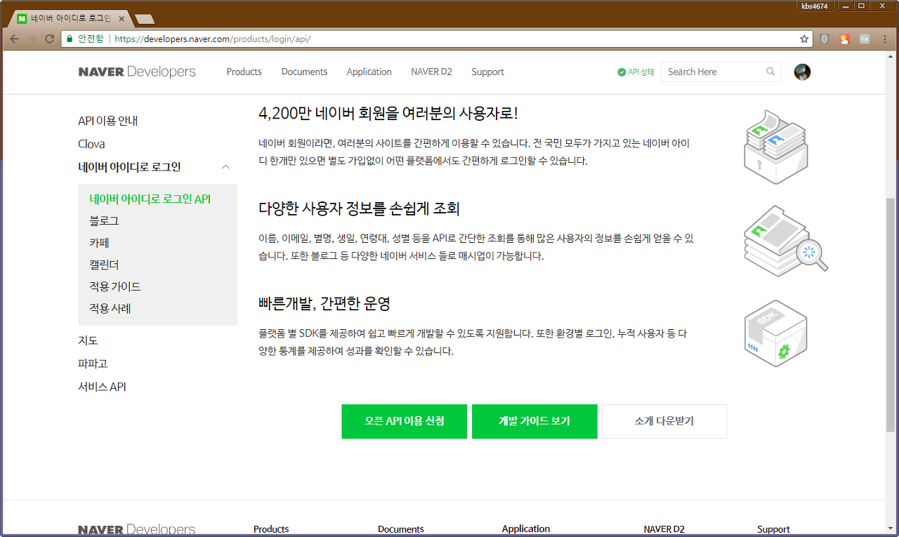899x537 pixels.
Task: Click the browser address bar URL
Action: [x=212, y=39]
